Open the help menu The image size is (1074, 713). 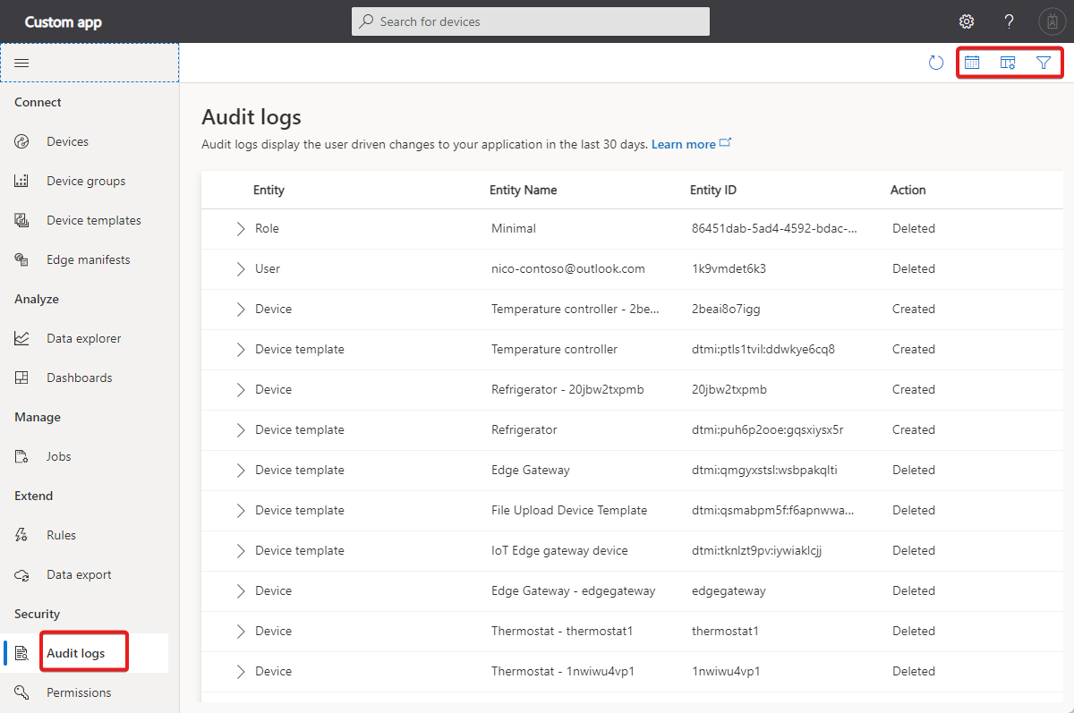pyautogui.click(x=1009, y=21)
